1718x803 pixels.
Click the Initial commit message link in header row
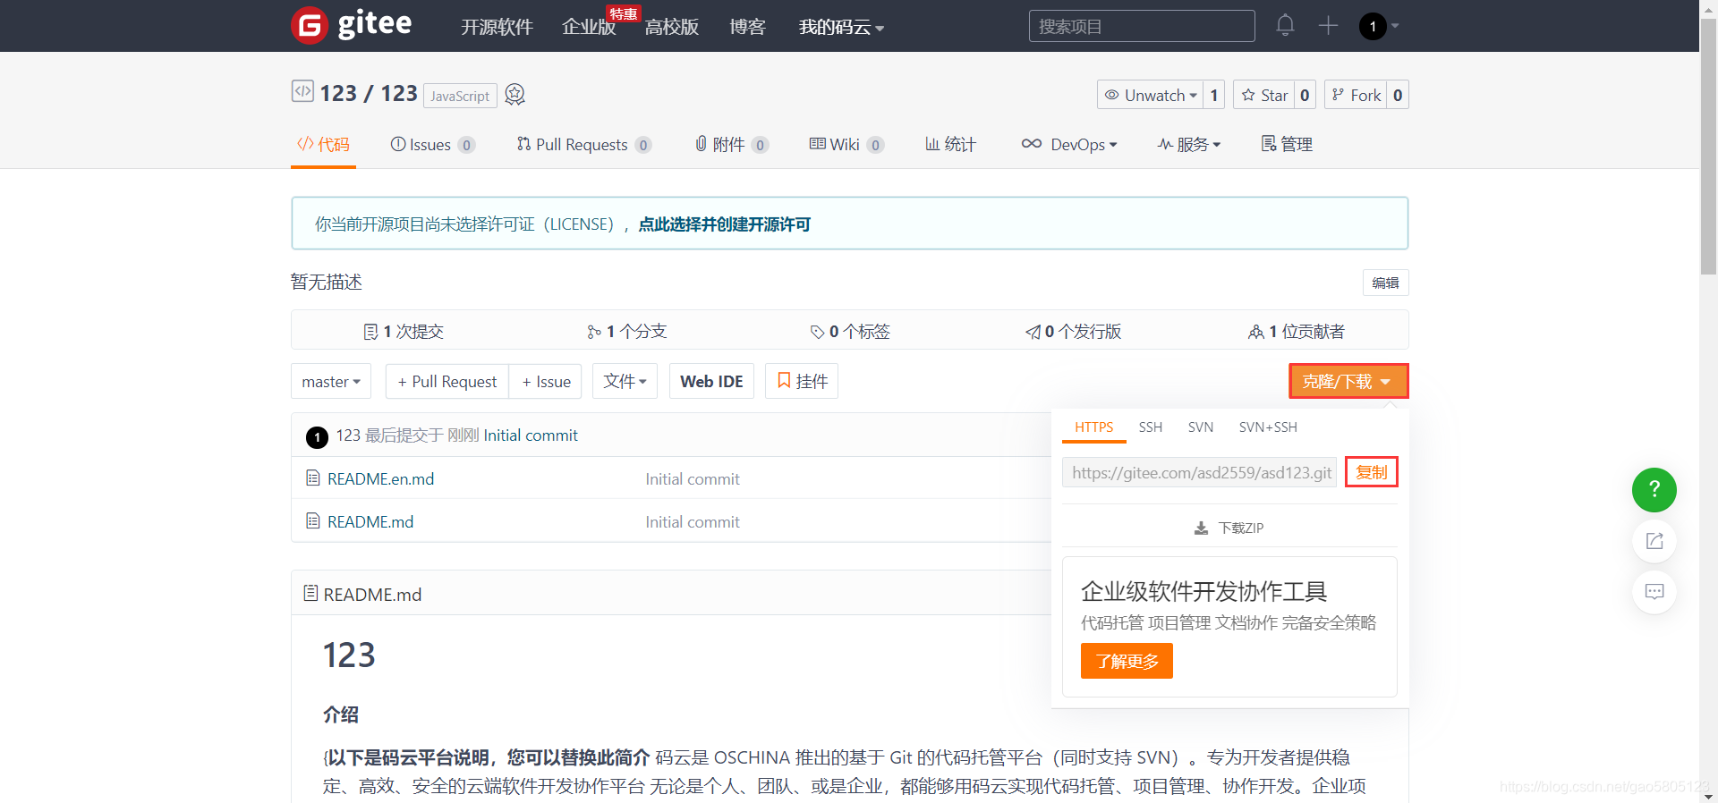pyautogui.click(x=531, y=435)
